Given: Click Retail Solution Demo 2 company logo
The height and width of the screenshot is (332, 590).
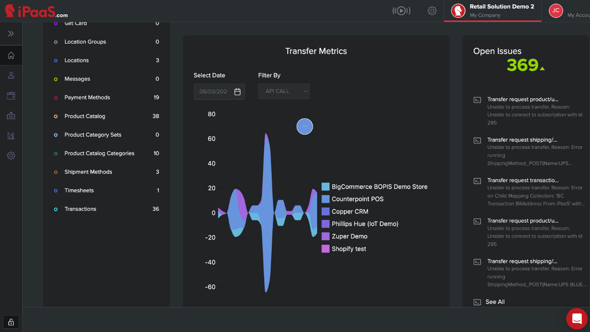Looking at the screenshot, I should pos(458,11).
